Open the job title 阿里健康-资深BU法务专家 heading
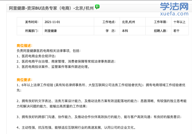This screenshot has width=192, height=134. tap(51, 8)
